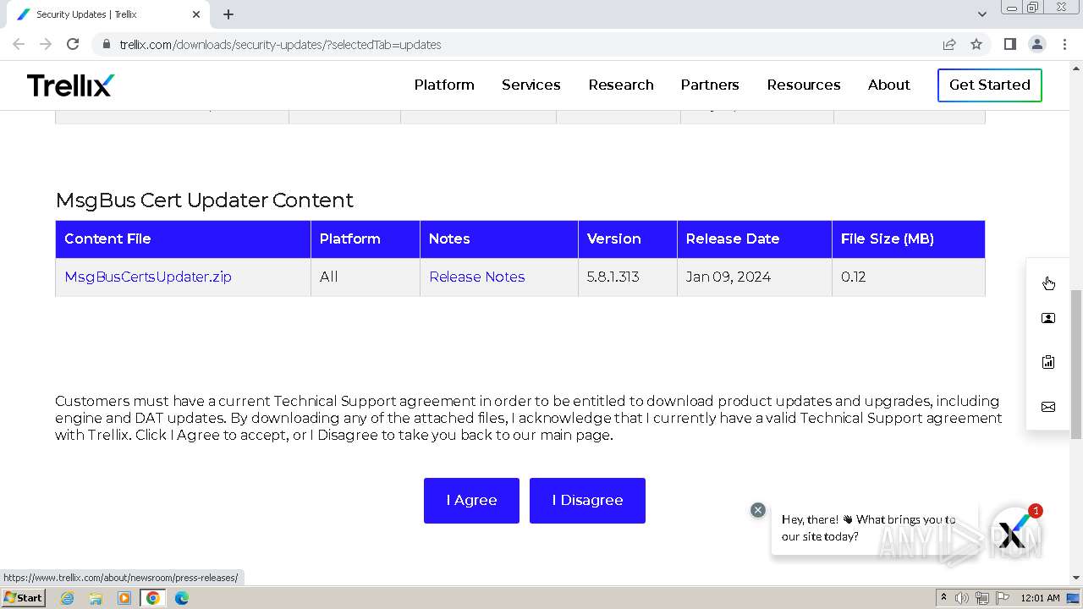Open the taskbar clock showing 12:01 AM

coord(1041,598)
